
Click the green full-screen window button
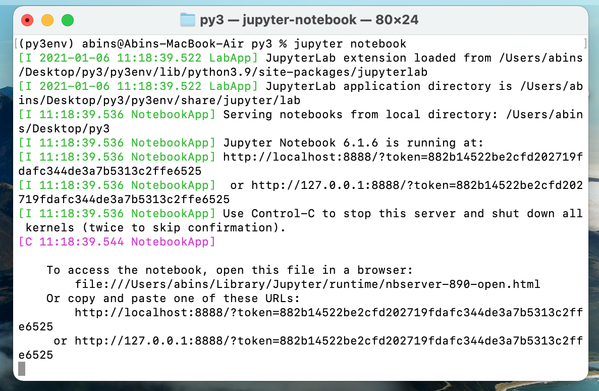(x=68, y=20)
